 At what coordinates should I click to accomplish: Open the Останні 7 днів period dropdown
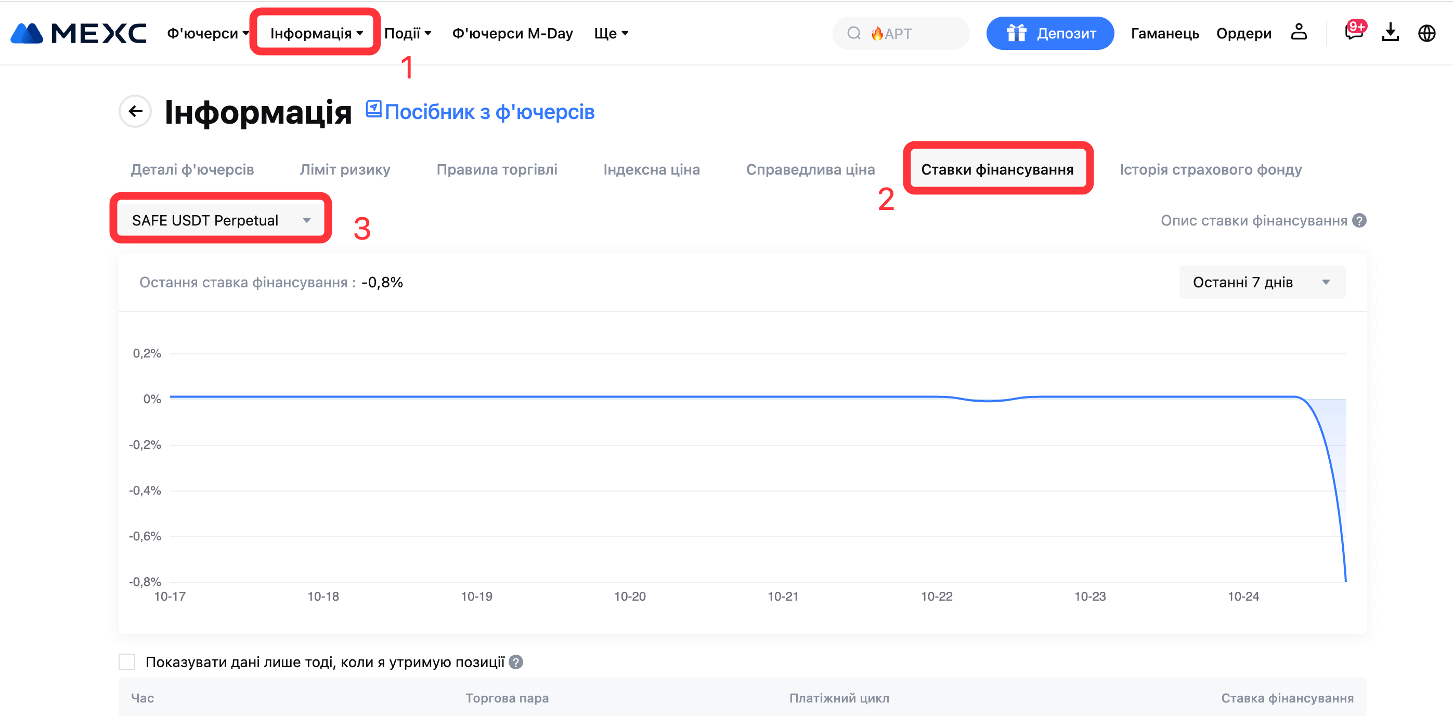click(x=1261, y=282)
